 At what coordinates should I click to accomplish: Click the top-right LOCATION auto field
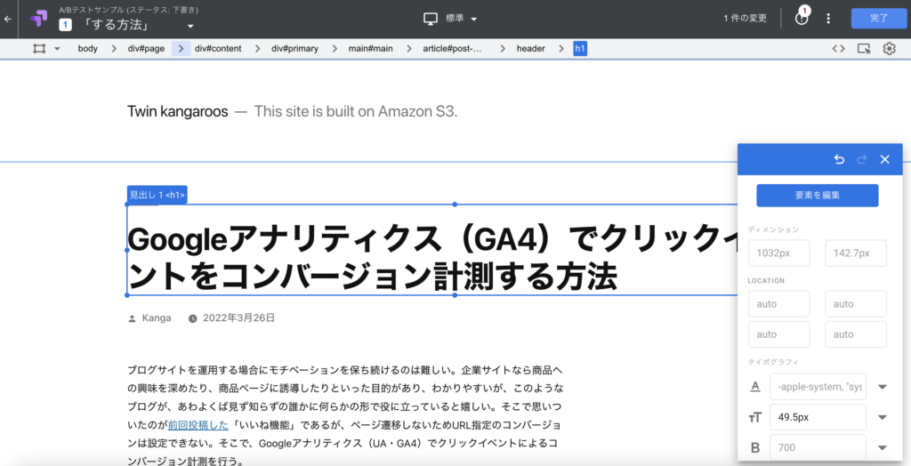click(x=856, y=304)
